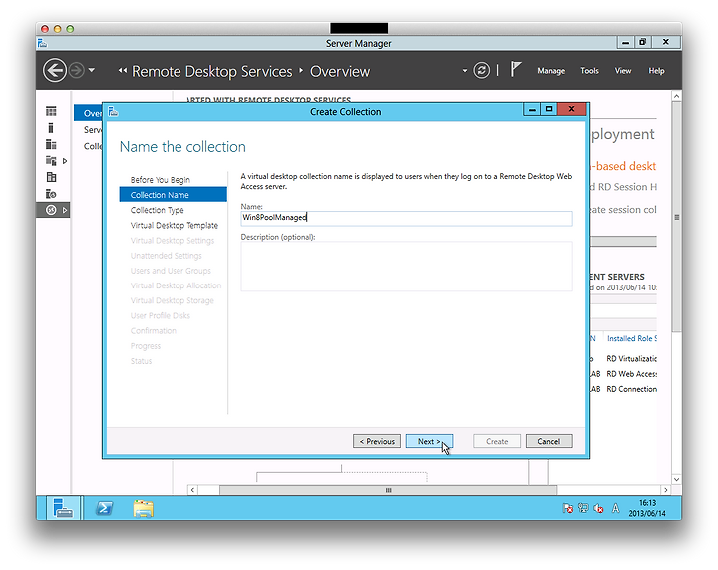Click the Action Center flag tray icon
The height and width of the screenshot is (570, 718).
568,508
